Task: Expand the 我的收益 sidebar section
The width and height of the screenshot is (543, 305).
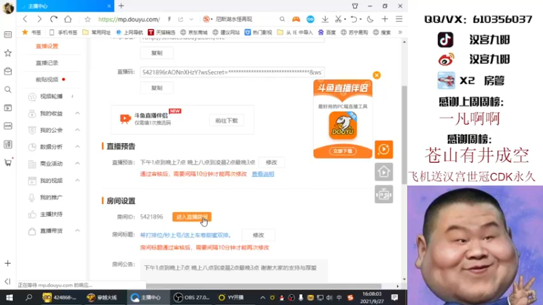Action: coord(77,113)
